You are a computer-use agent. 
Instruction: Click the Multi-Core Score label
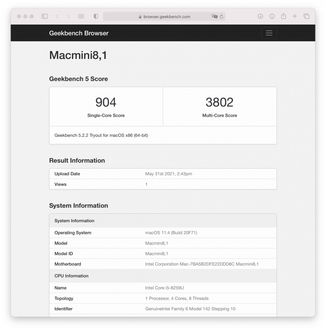tap(220, 115)
